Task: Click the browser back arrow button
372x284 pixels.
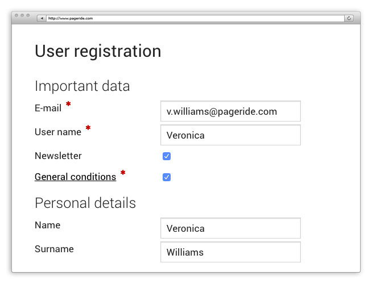Action: (41, 18)
